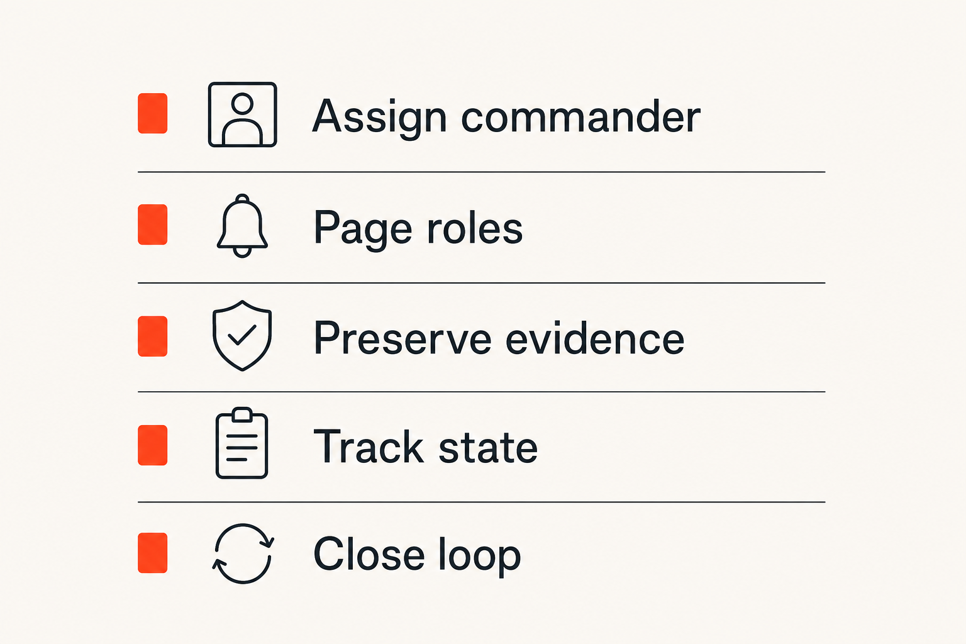Click the red square next to Close loop

(x=153, y=553)
